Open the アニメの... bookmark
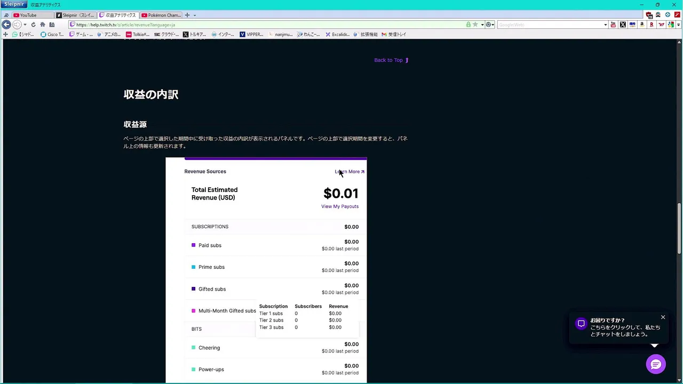683x384 pixels. pos(109,34)
